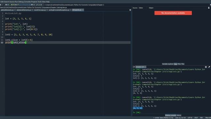
Task: Open the Projects menu
Action: point(34,2)
